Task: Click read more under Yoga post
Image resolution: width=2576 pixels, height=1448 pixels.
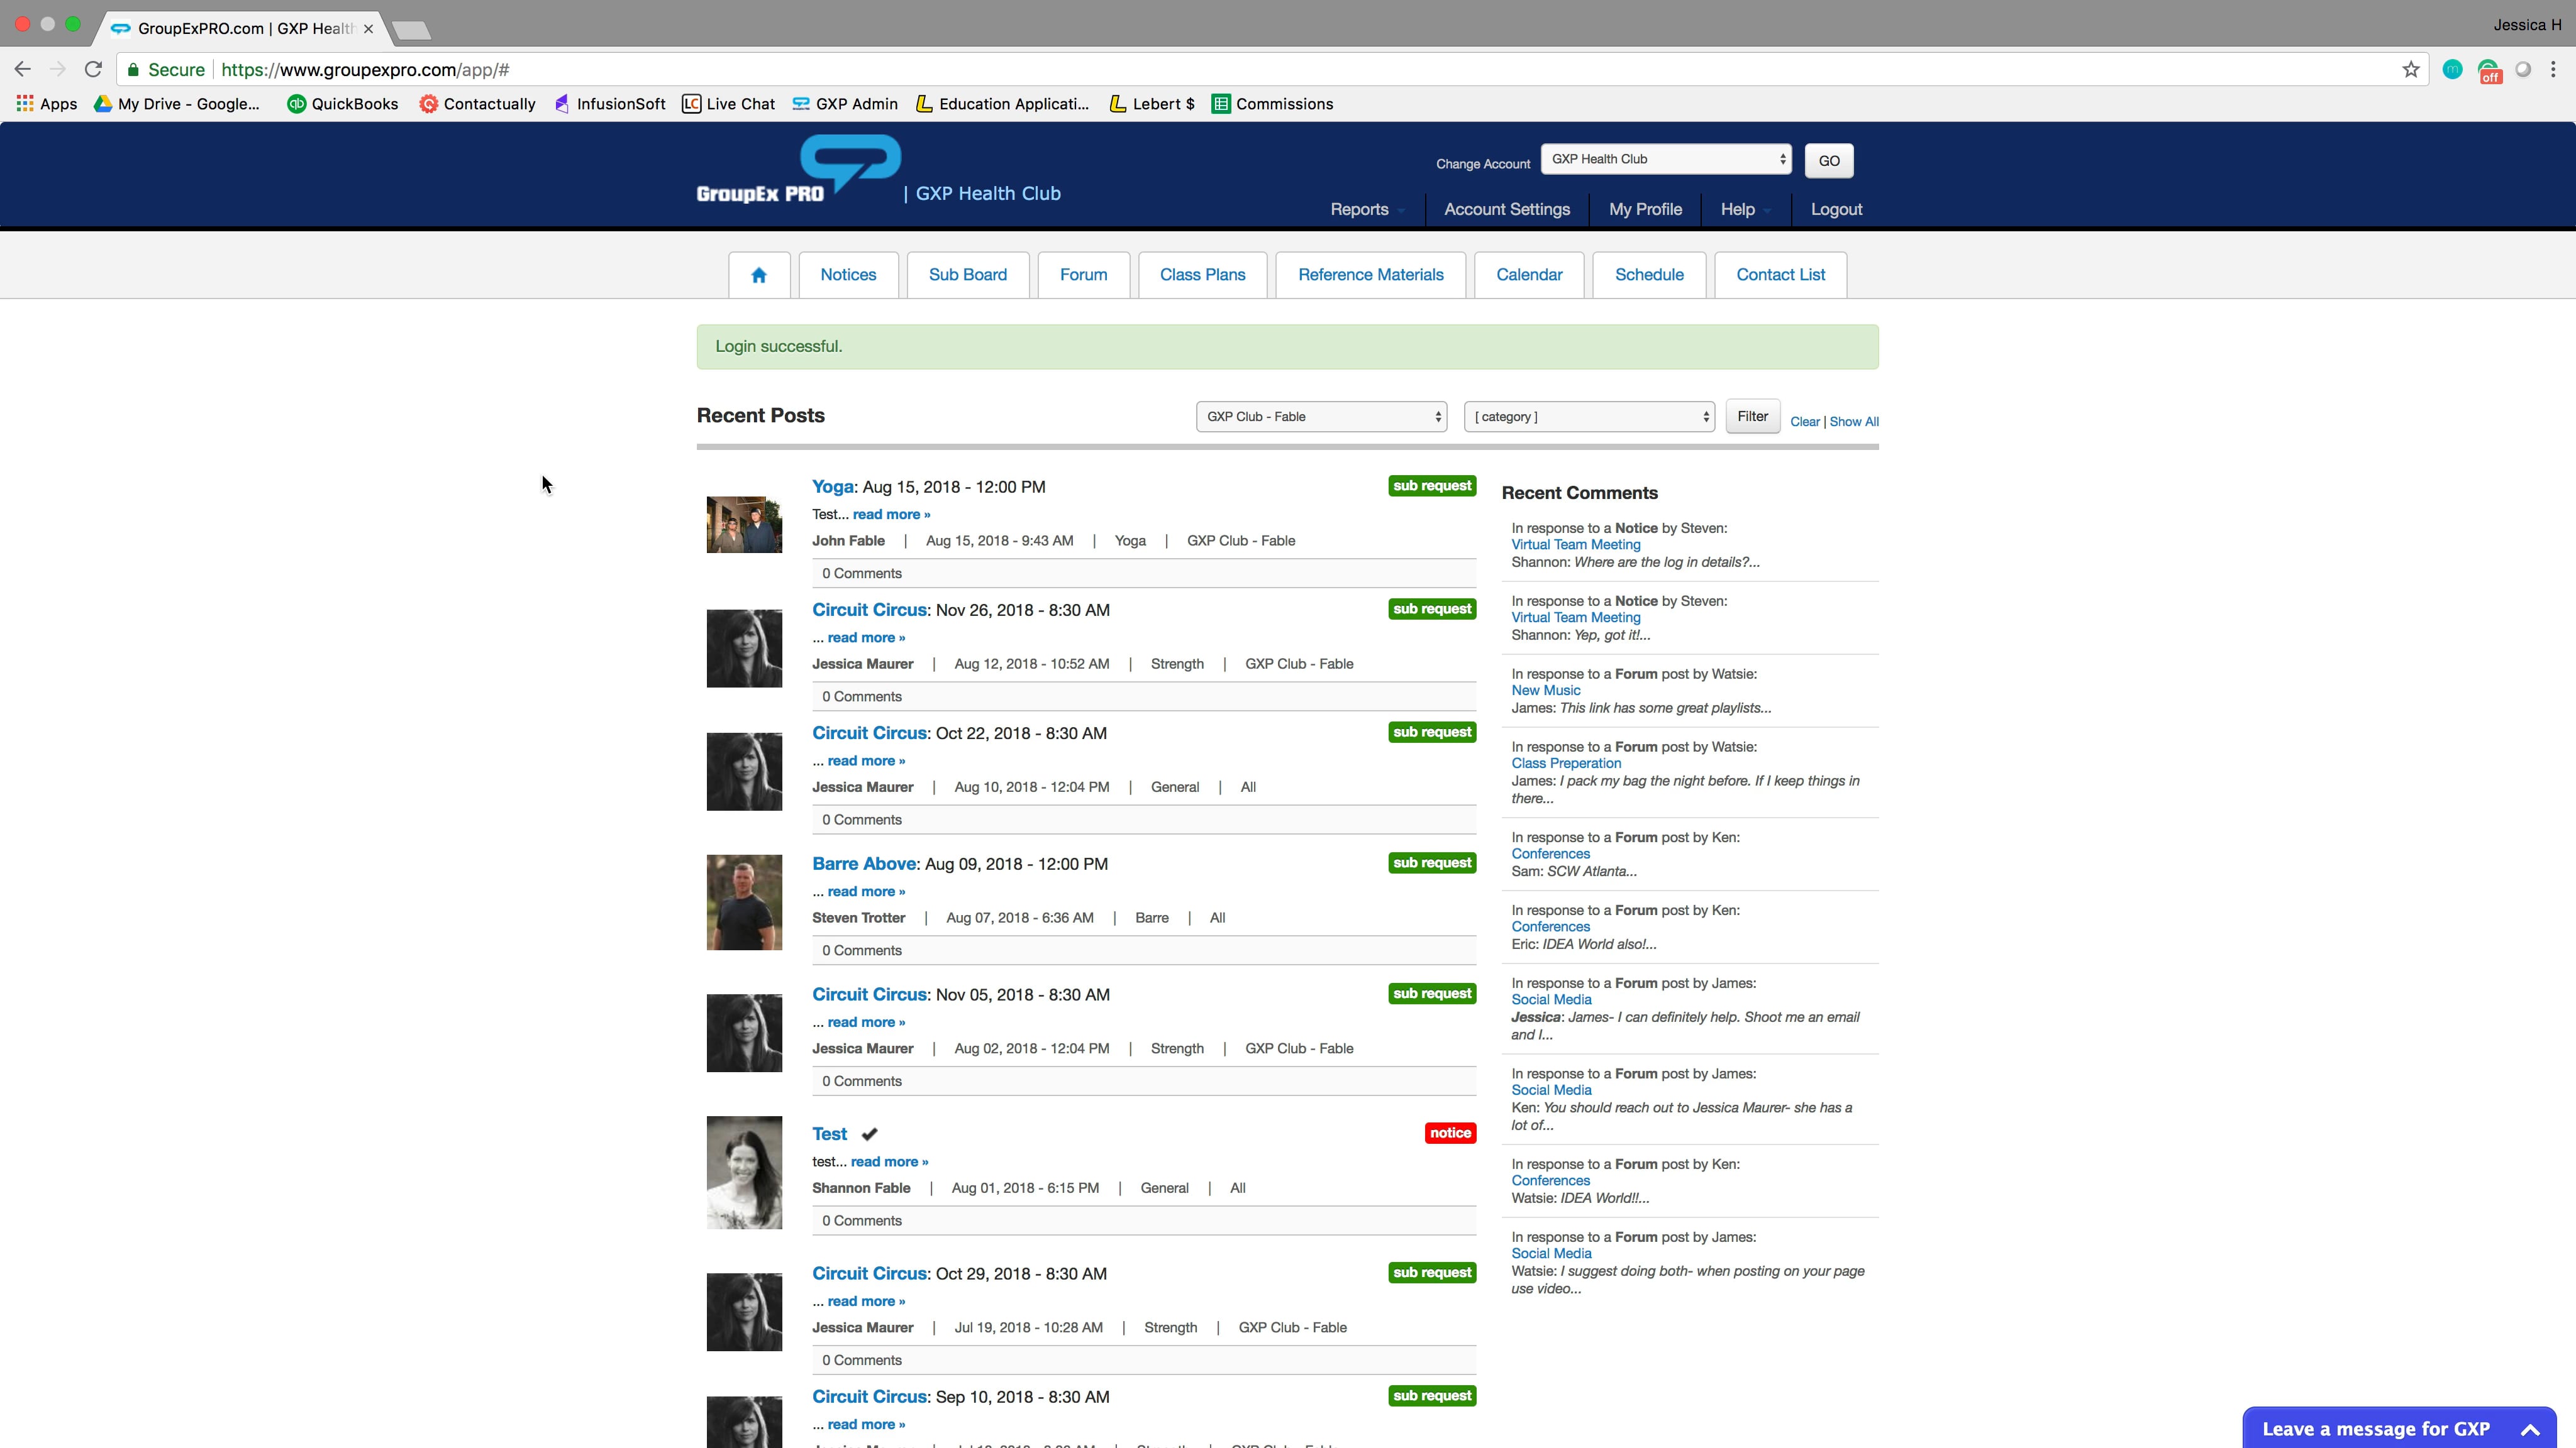Action: pyautogui.click(x=891, y=515)
